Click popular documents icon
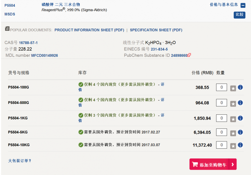The height and width of the screenshot is (175, 251). 7,29
